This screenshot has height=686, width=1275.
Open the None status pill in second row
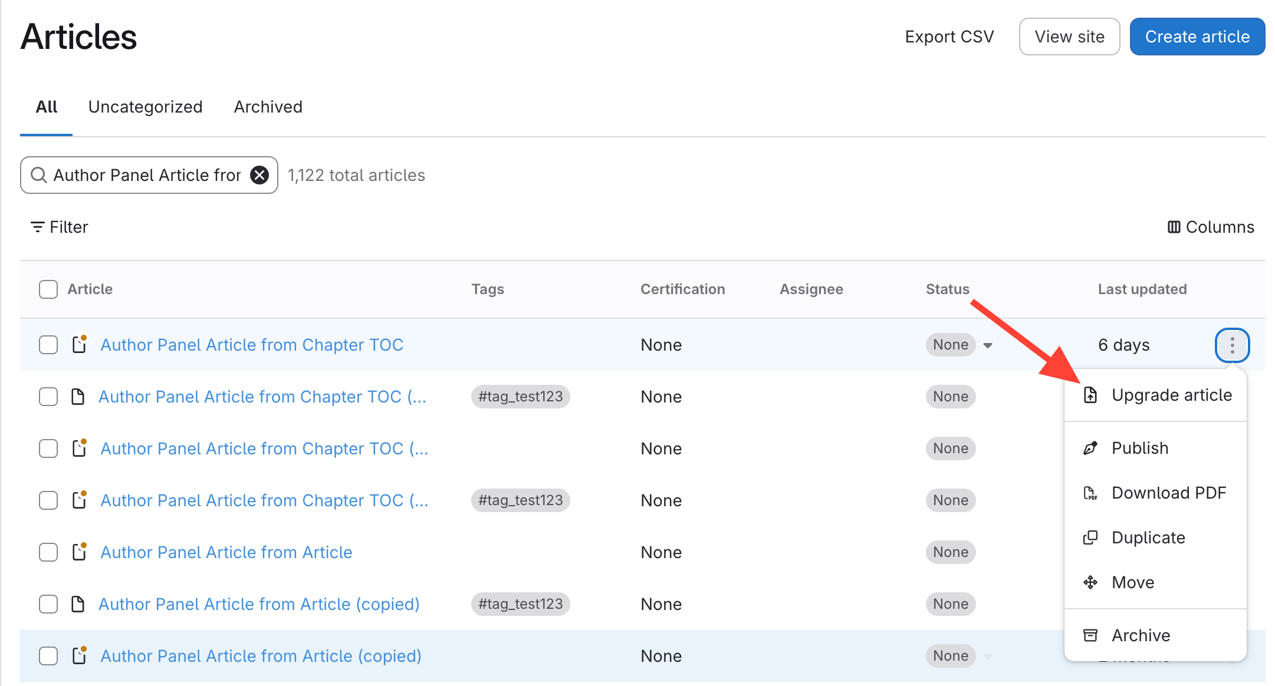pos(951,397)
